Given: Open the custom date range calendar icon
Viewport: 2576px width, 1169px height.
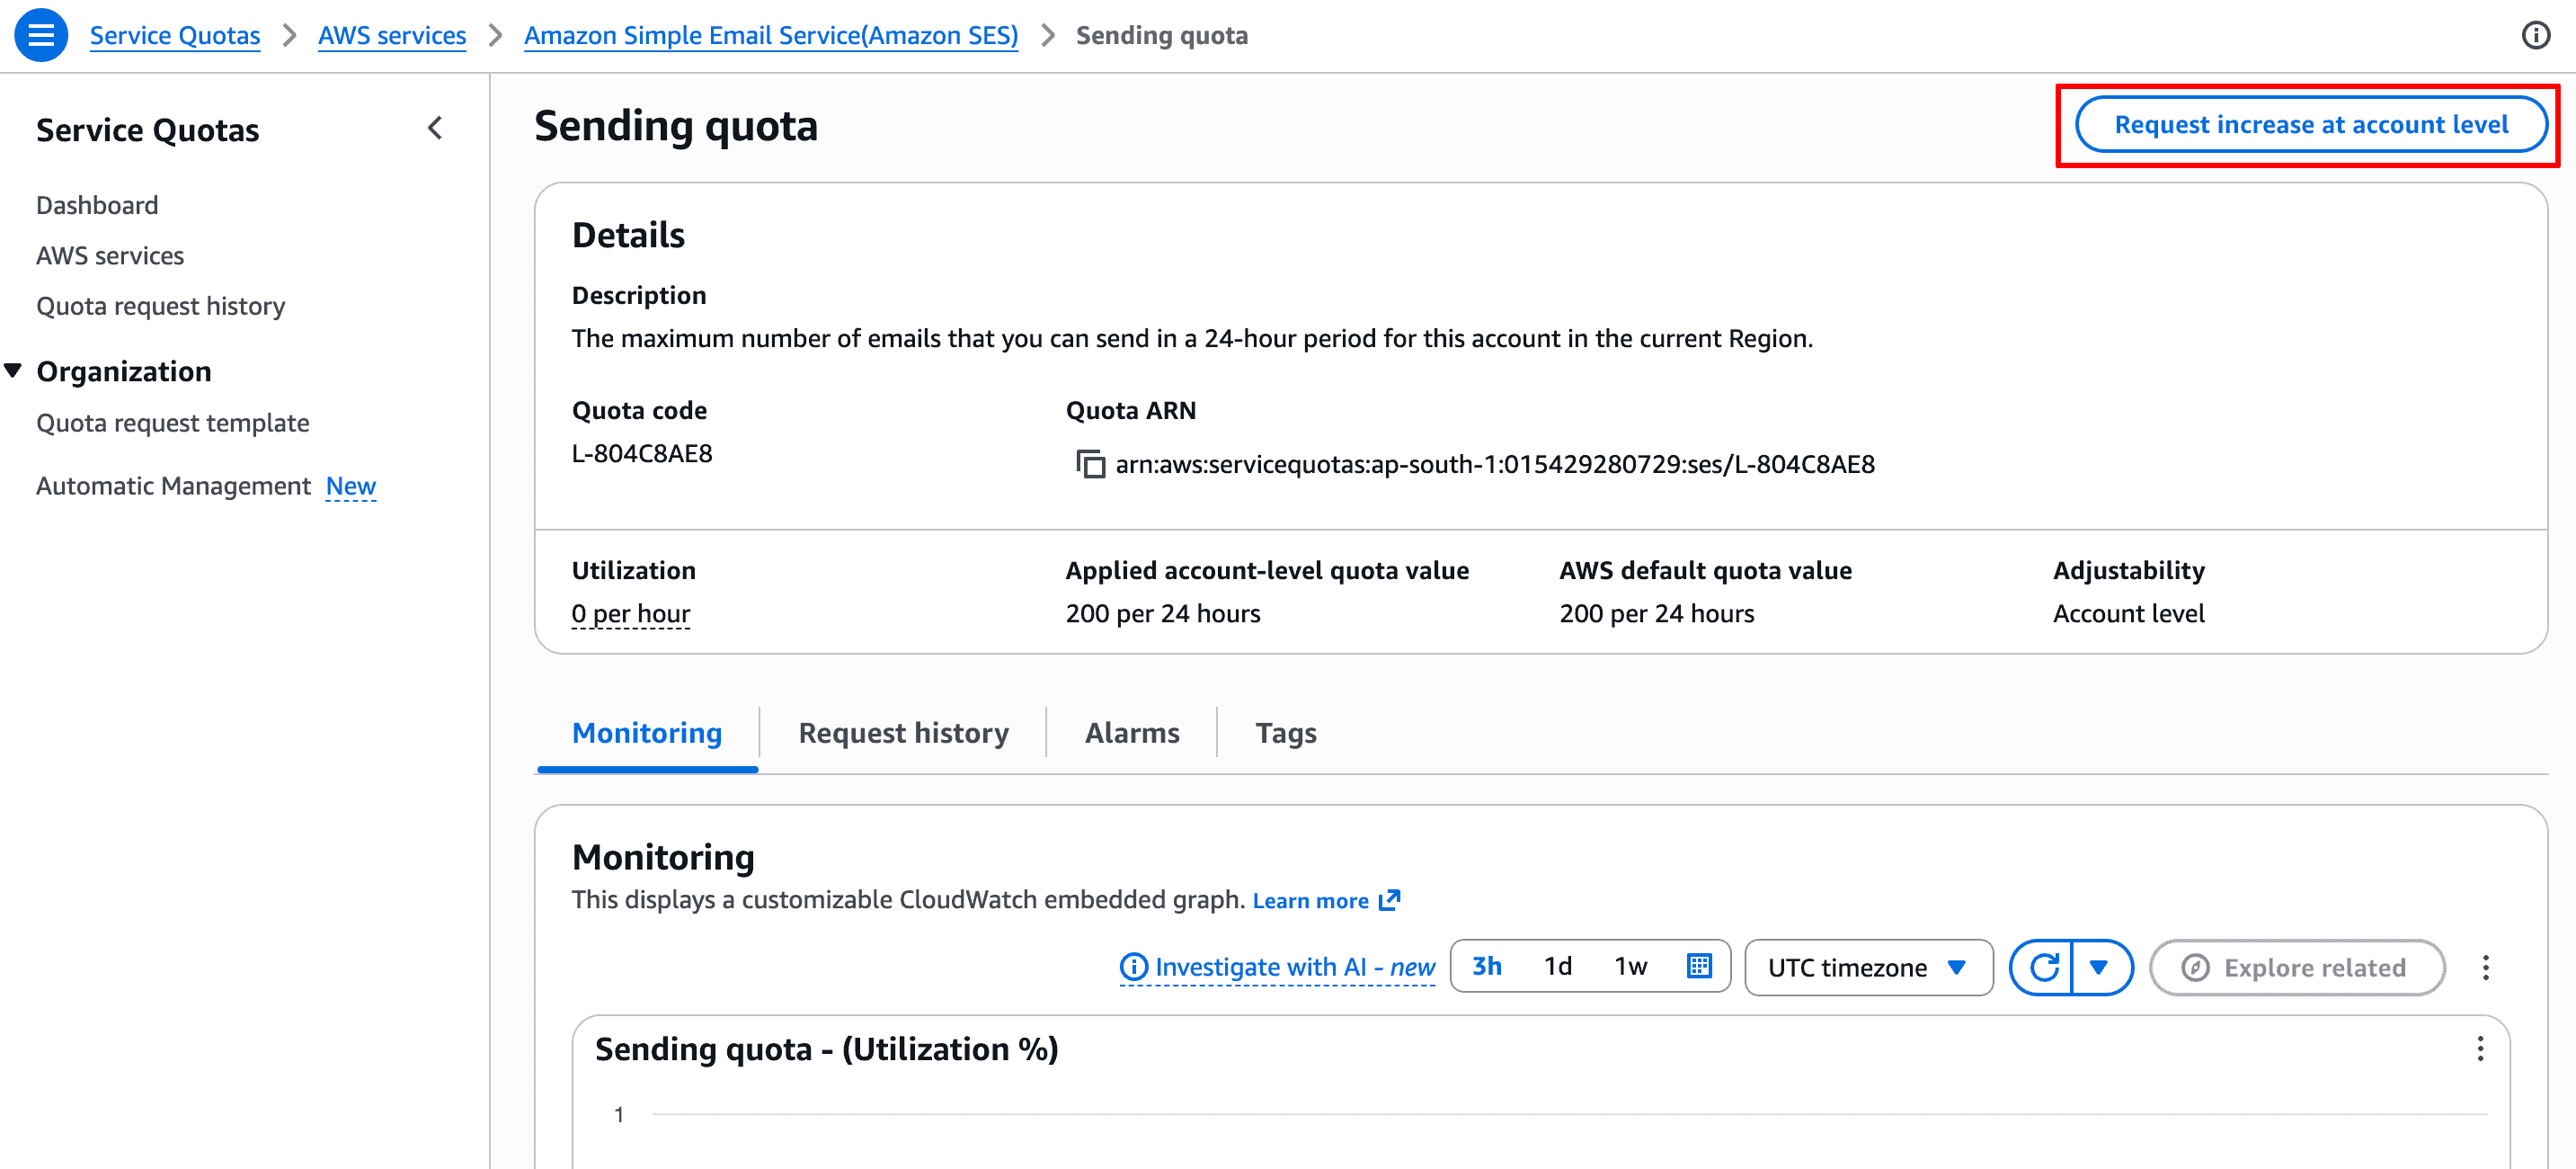Looking at the screenshot, I should click(1699, 966).
